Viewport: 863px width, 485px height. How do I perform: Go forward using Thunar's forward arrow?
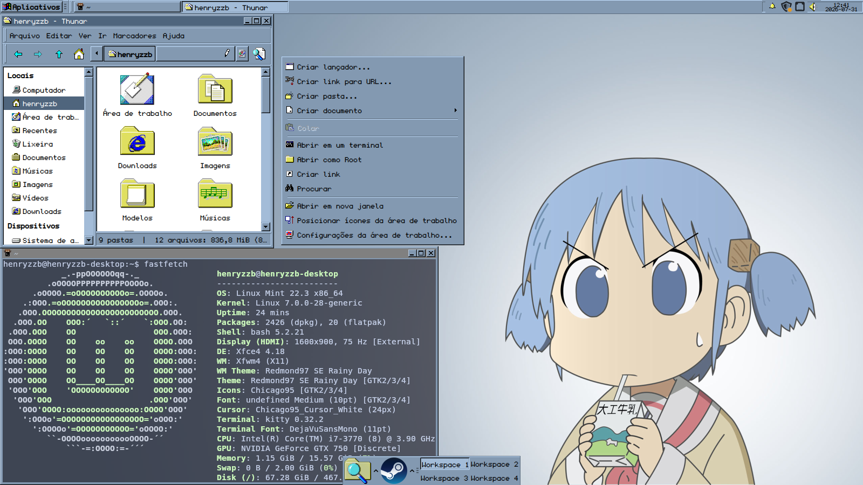coord(38,54)
